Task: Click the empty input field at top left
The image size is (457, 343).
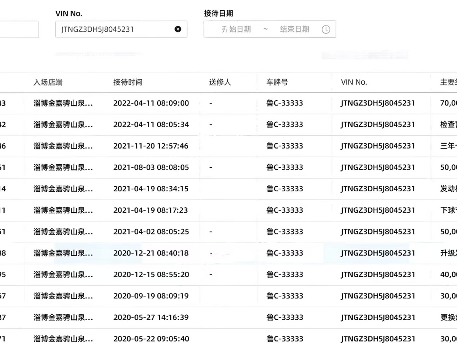Action: pyautogui.click(x=19, y=29)
